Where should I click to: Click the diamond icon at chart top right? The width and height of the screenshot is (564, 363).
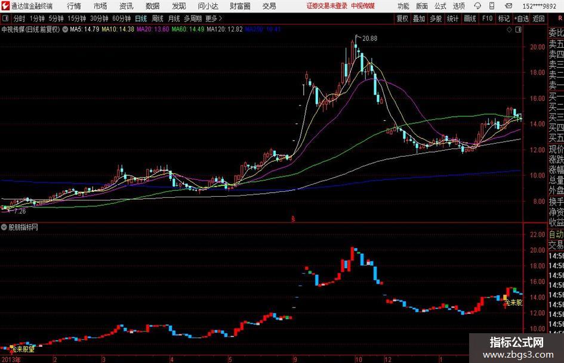coord(509,30)
